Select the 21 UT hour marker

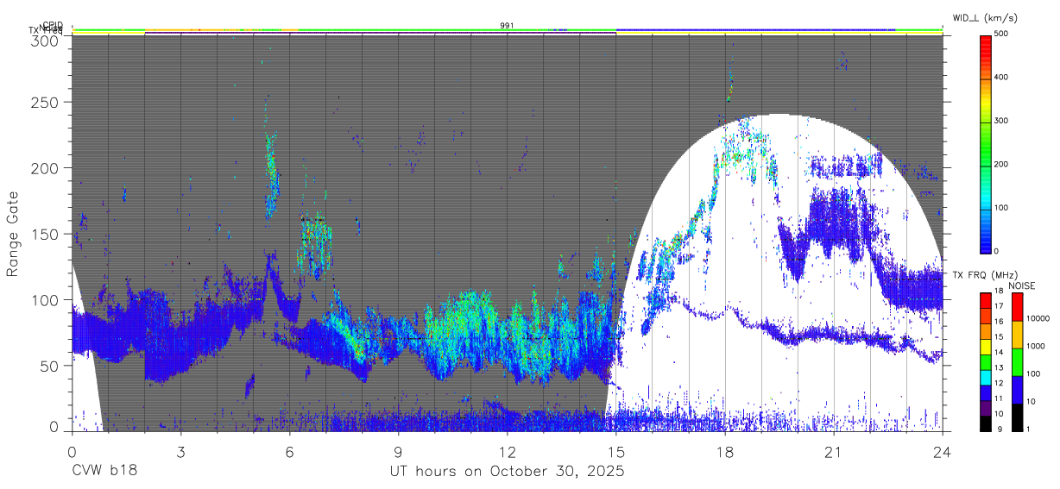click(834, 452)
